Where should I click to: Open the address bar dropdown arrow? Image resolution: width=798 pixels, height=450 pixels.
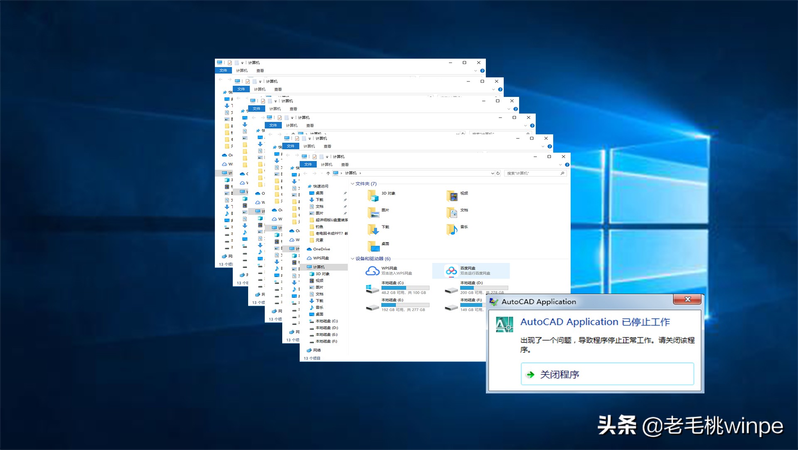[493, 173]
